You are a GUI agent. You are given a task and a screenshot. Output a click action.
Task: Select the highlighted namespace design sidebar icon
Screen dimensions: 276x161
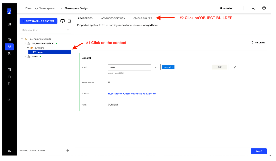[x=9, y=47]
